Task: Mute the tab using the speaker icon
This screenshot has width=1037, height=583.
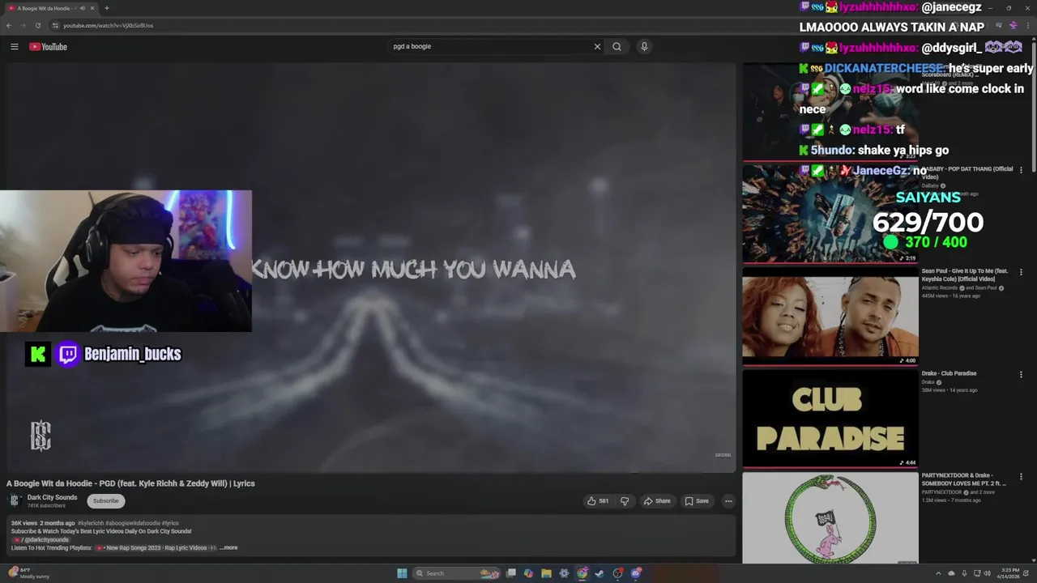Action: (x=82, y=8)
